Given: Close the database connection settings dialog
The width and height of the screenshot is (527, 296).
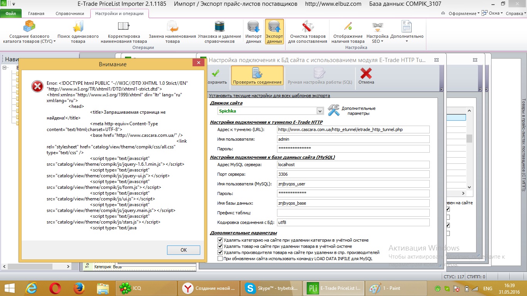Looking at the screenshot, I should tap(436, 60).
